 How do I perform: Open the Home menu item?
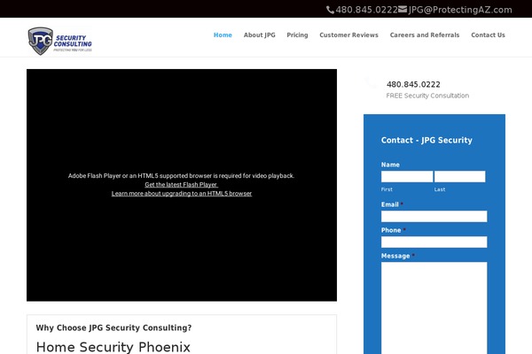(x=223, y=35)
